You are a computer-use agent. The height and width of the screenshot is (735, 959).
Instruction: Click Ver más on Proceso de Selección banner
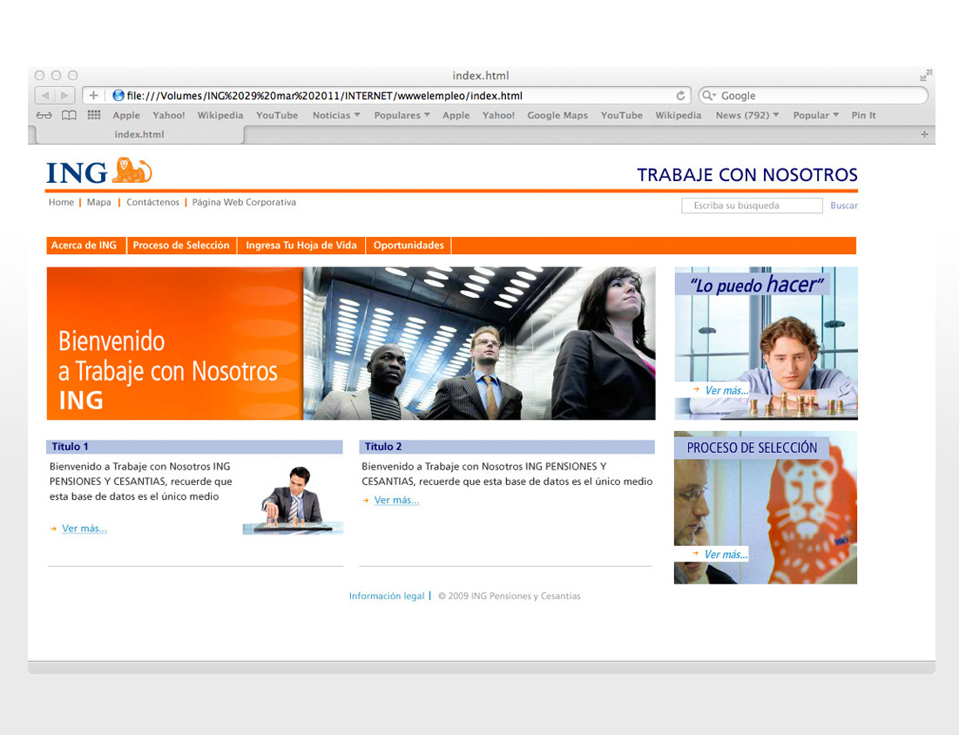726,554
